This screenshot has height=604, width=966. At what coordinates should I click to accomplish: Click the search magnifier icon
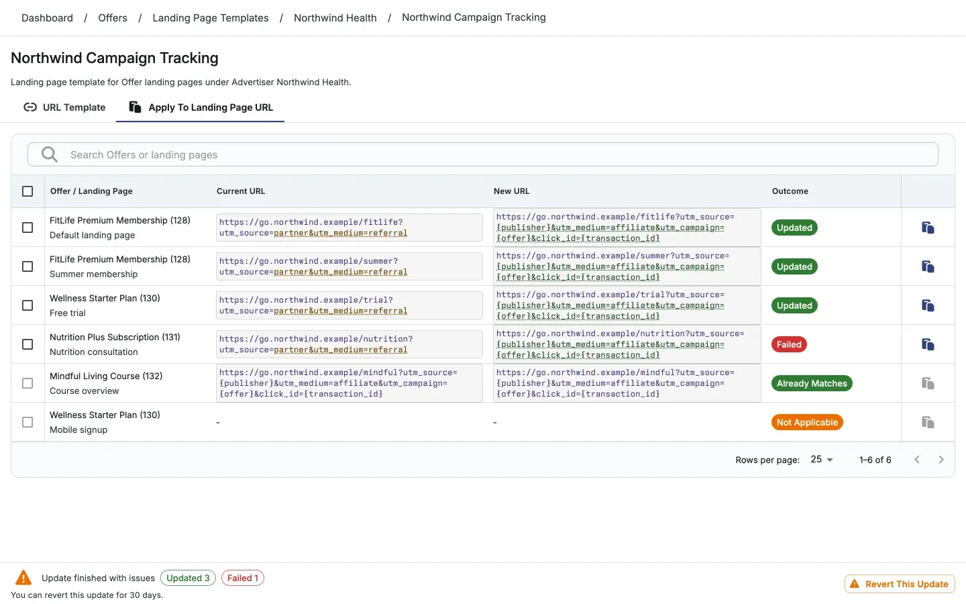pyautogui.click(x=50, y=154)
